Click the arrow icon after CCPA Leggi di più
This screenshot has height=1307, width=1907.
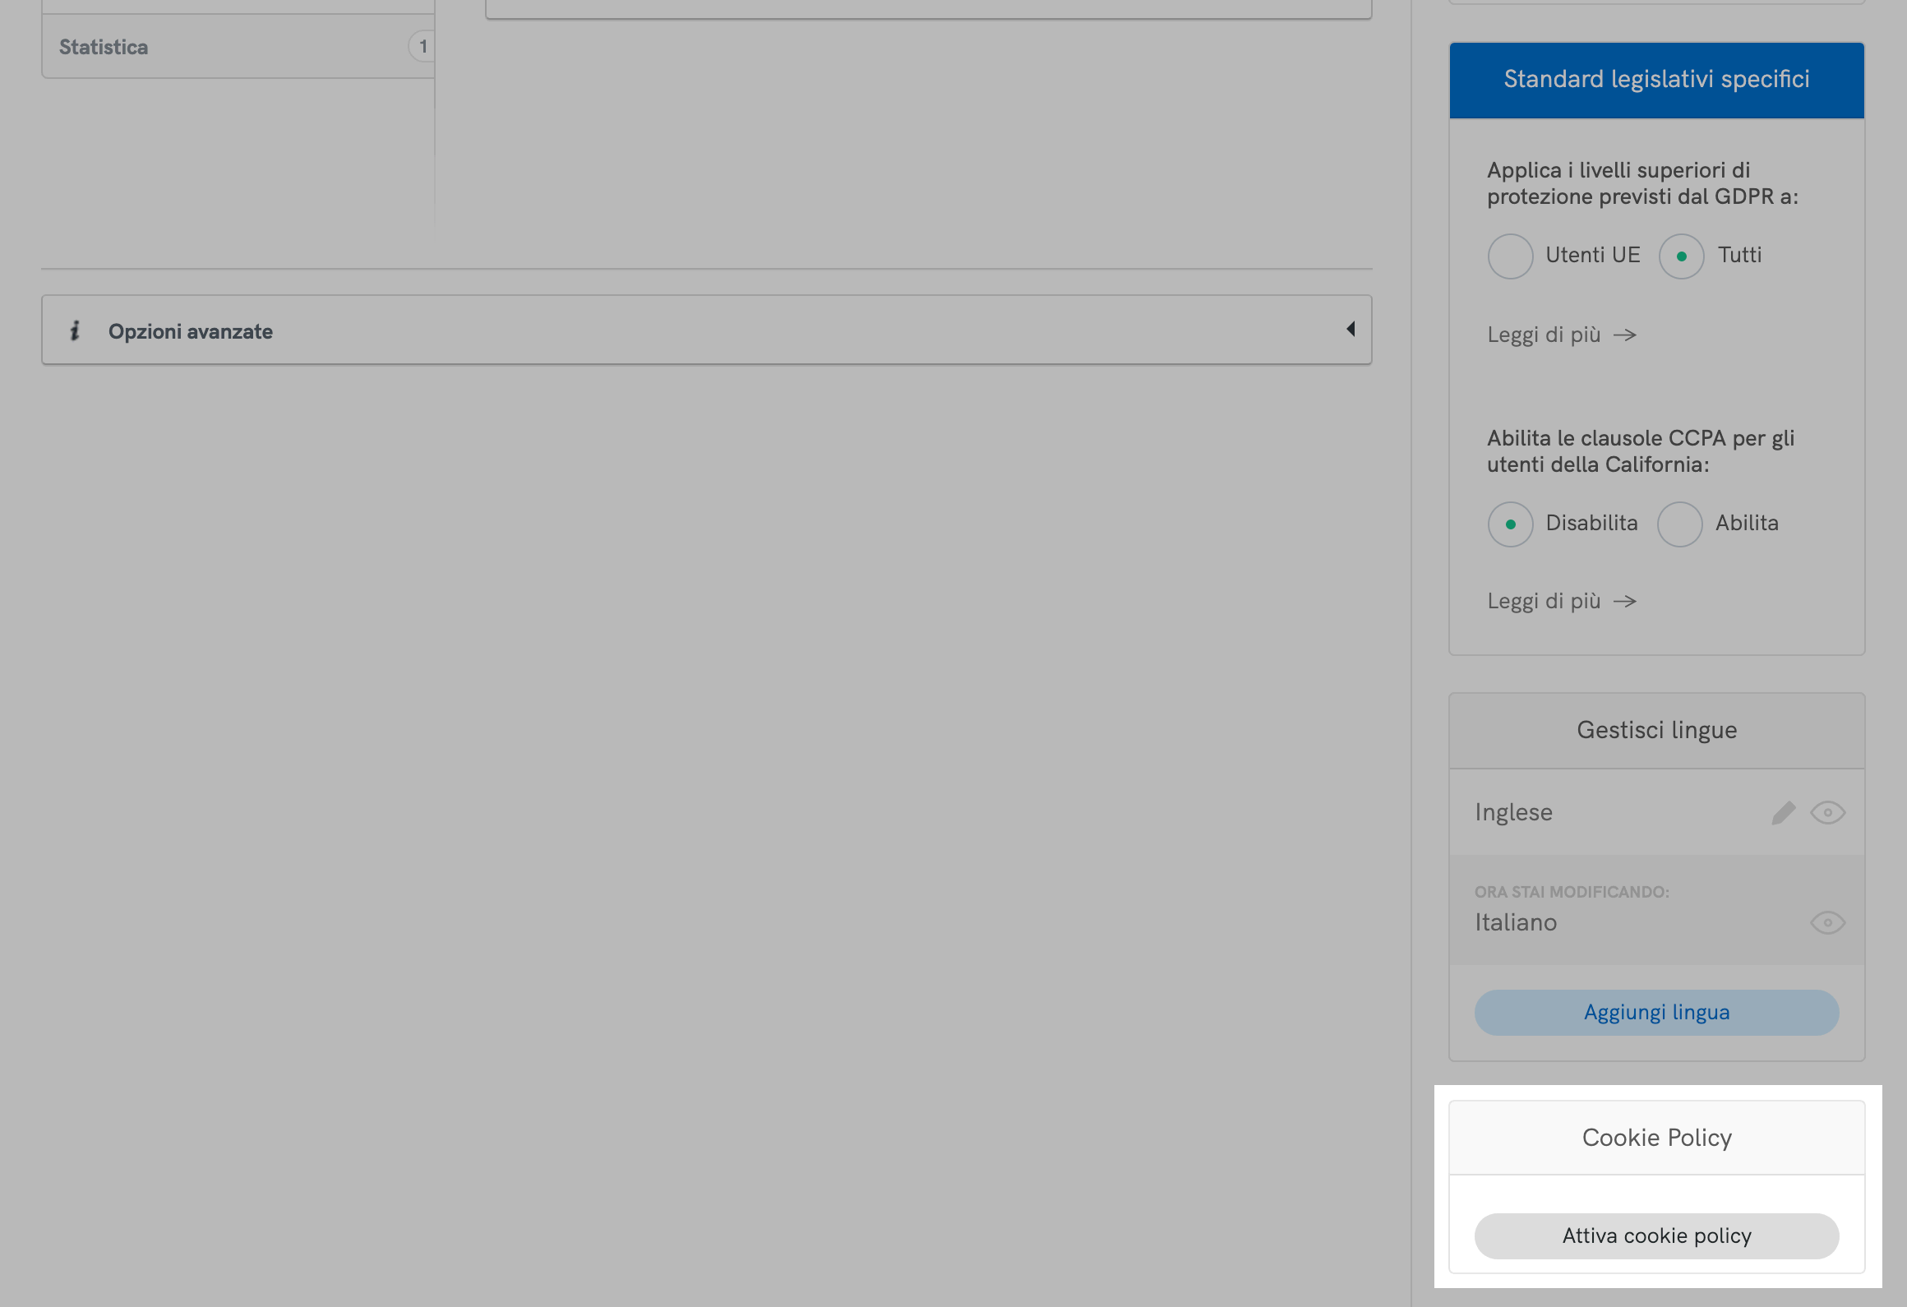pos(1627,601)
